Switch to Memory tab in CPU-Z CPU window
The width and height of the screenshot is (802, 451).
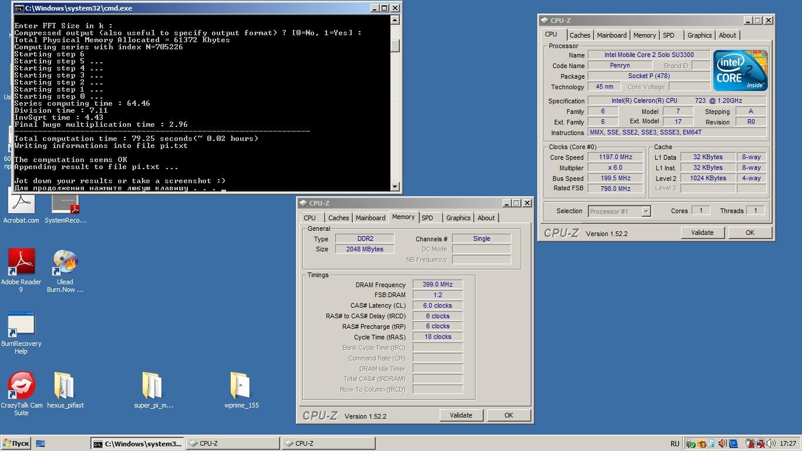point(644,35)
